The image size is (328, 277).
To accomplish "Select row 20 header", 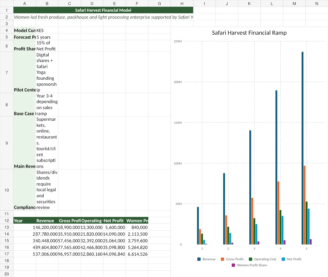I will pyautogui.click(x=7, y=274).
